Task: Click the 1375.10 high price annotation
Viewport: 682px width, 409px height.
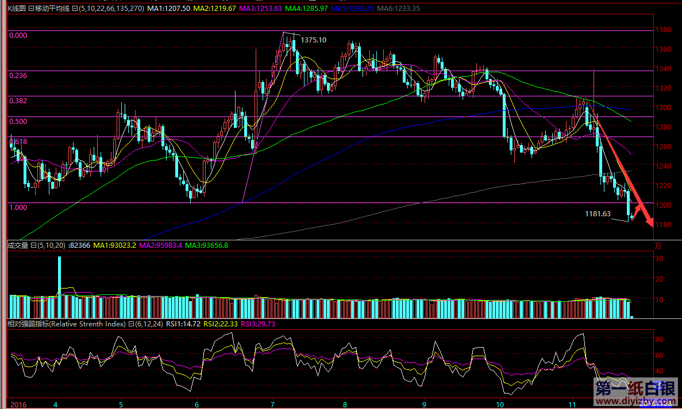Action: (313, 40)
